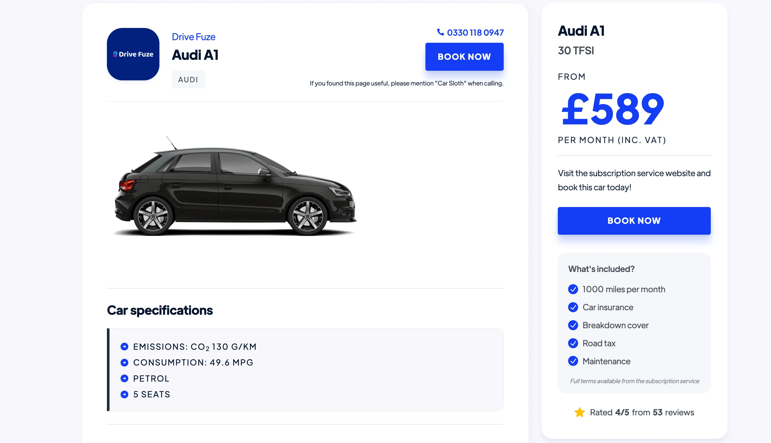Click the arrow bullet next to 5 Seats
This screenshot has width=771, height=443.
click(124, 394)
